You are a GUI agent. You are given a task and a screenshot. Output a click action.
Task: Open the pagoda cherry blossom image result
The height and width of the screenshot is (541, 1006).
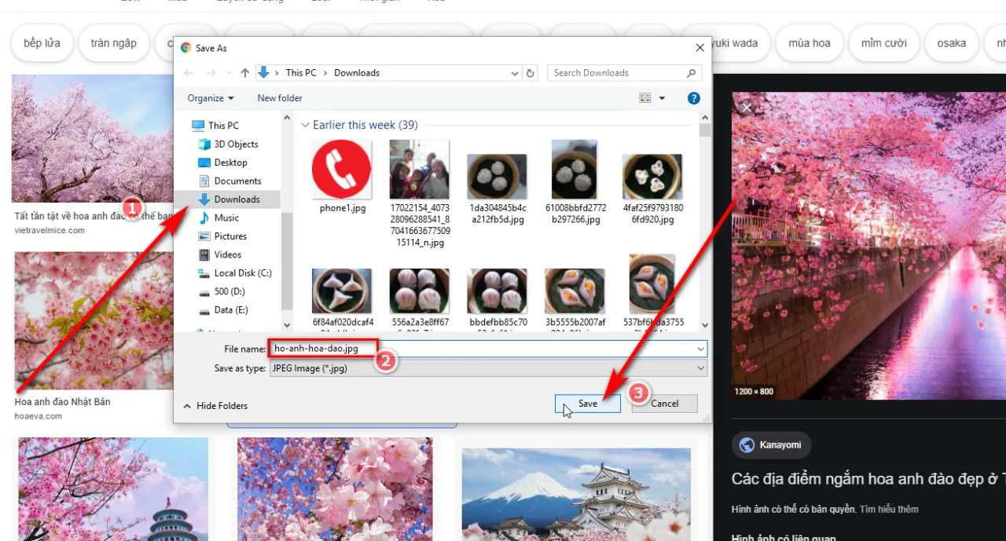coord(113,488)
